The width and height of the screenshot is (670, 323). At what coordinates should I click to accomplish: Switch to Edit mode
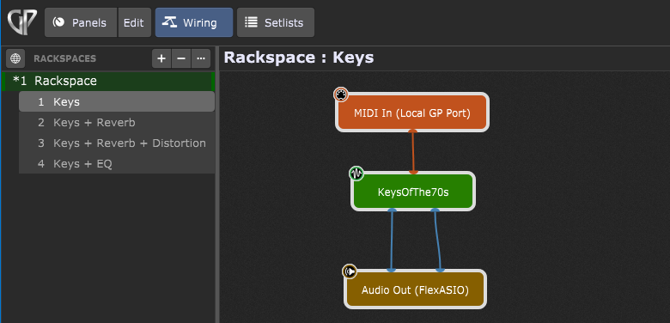(x=134, y=22)
